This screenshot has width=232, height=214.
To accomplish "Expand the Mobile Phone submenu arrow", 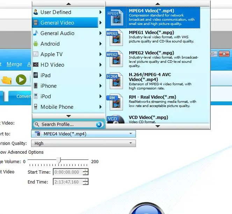I will (101, 107).
